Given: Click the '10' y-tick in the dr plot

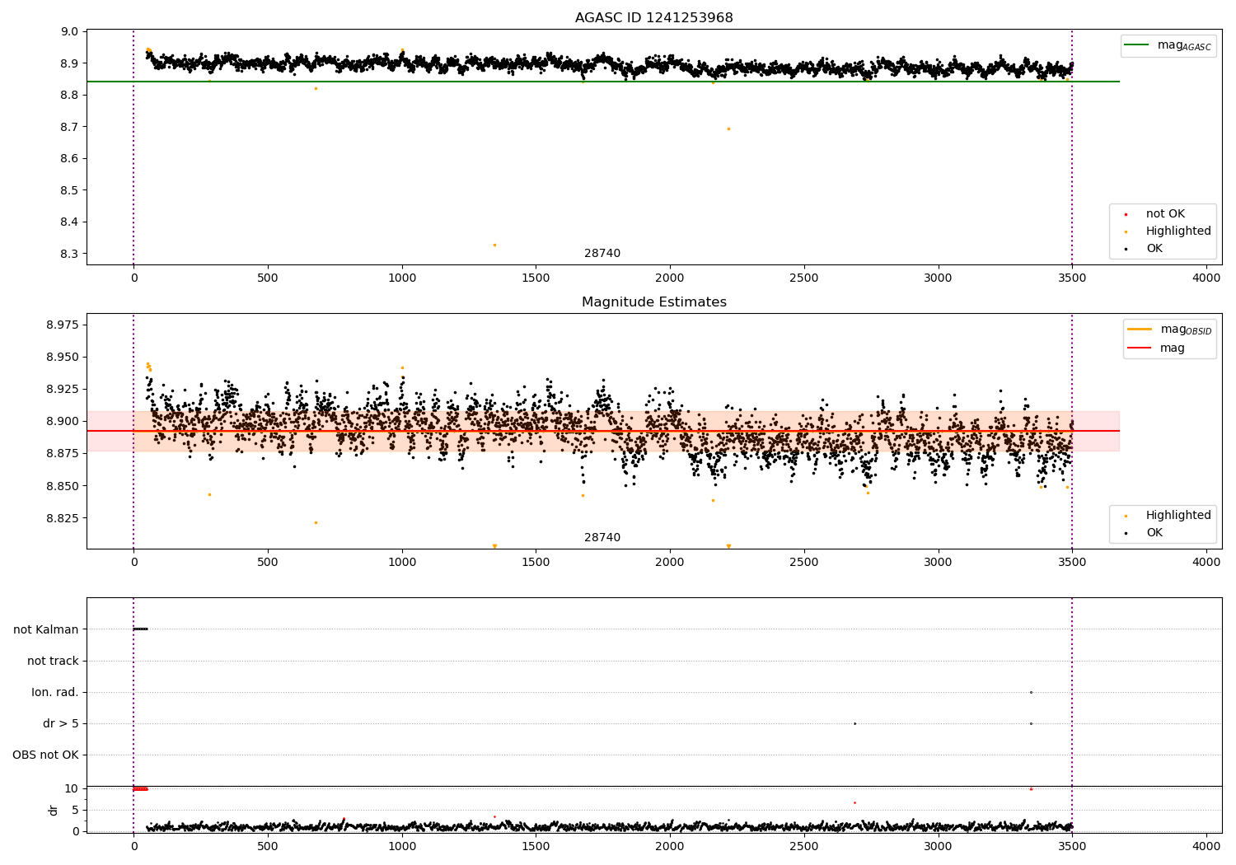Looking at the screenshot, I should pos(71,788).
